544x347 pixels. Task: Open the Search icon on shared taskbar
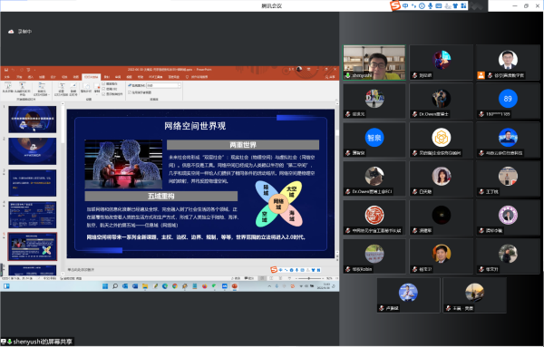[115, 286]
